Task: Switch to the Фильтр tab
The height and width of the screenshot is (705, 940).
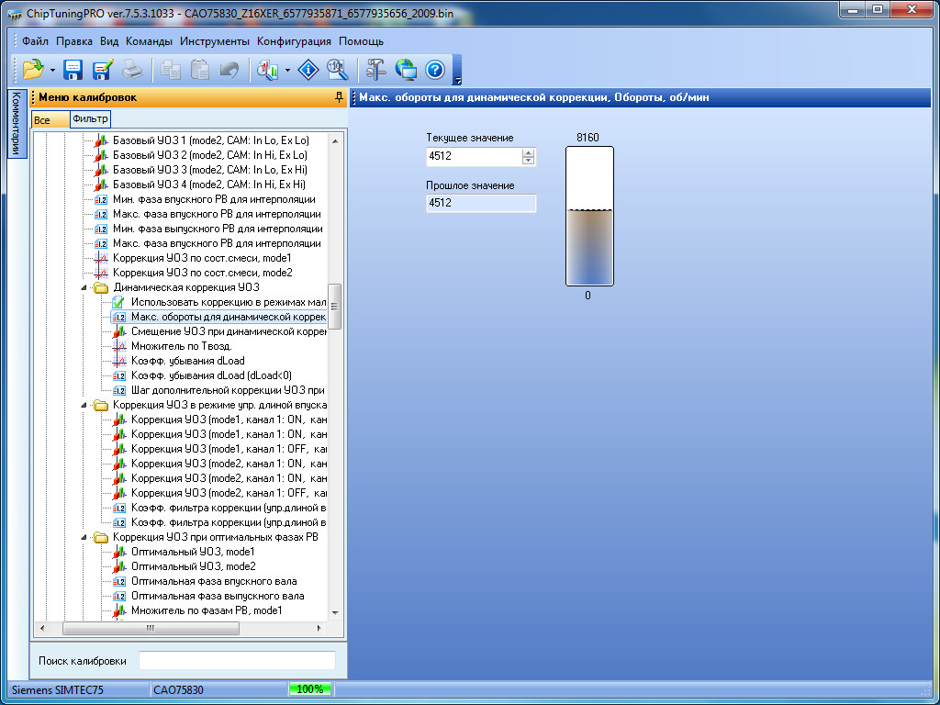Action: pos(90,119)
